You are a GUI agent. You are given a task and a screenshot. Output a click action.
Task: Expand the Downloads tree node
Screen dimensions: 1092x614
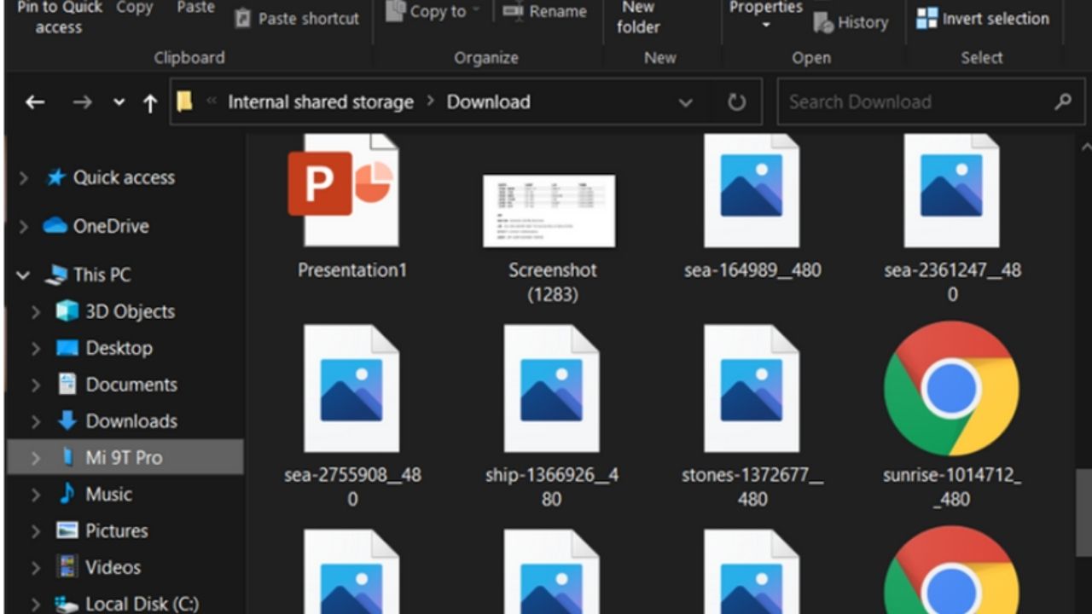click(x=36, y=422)
